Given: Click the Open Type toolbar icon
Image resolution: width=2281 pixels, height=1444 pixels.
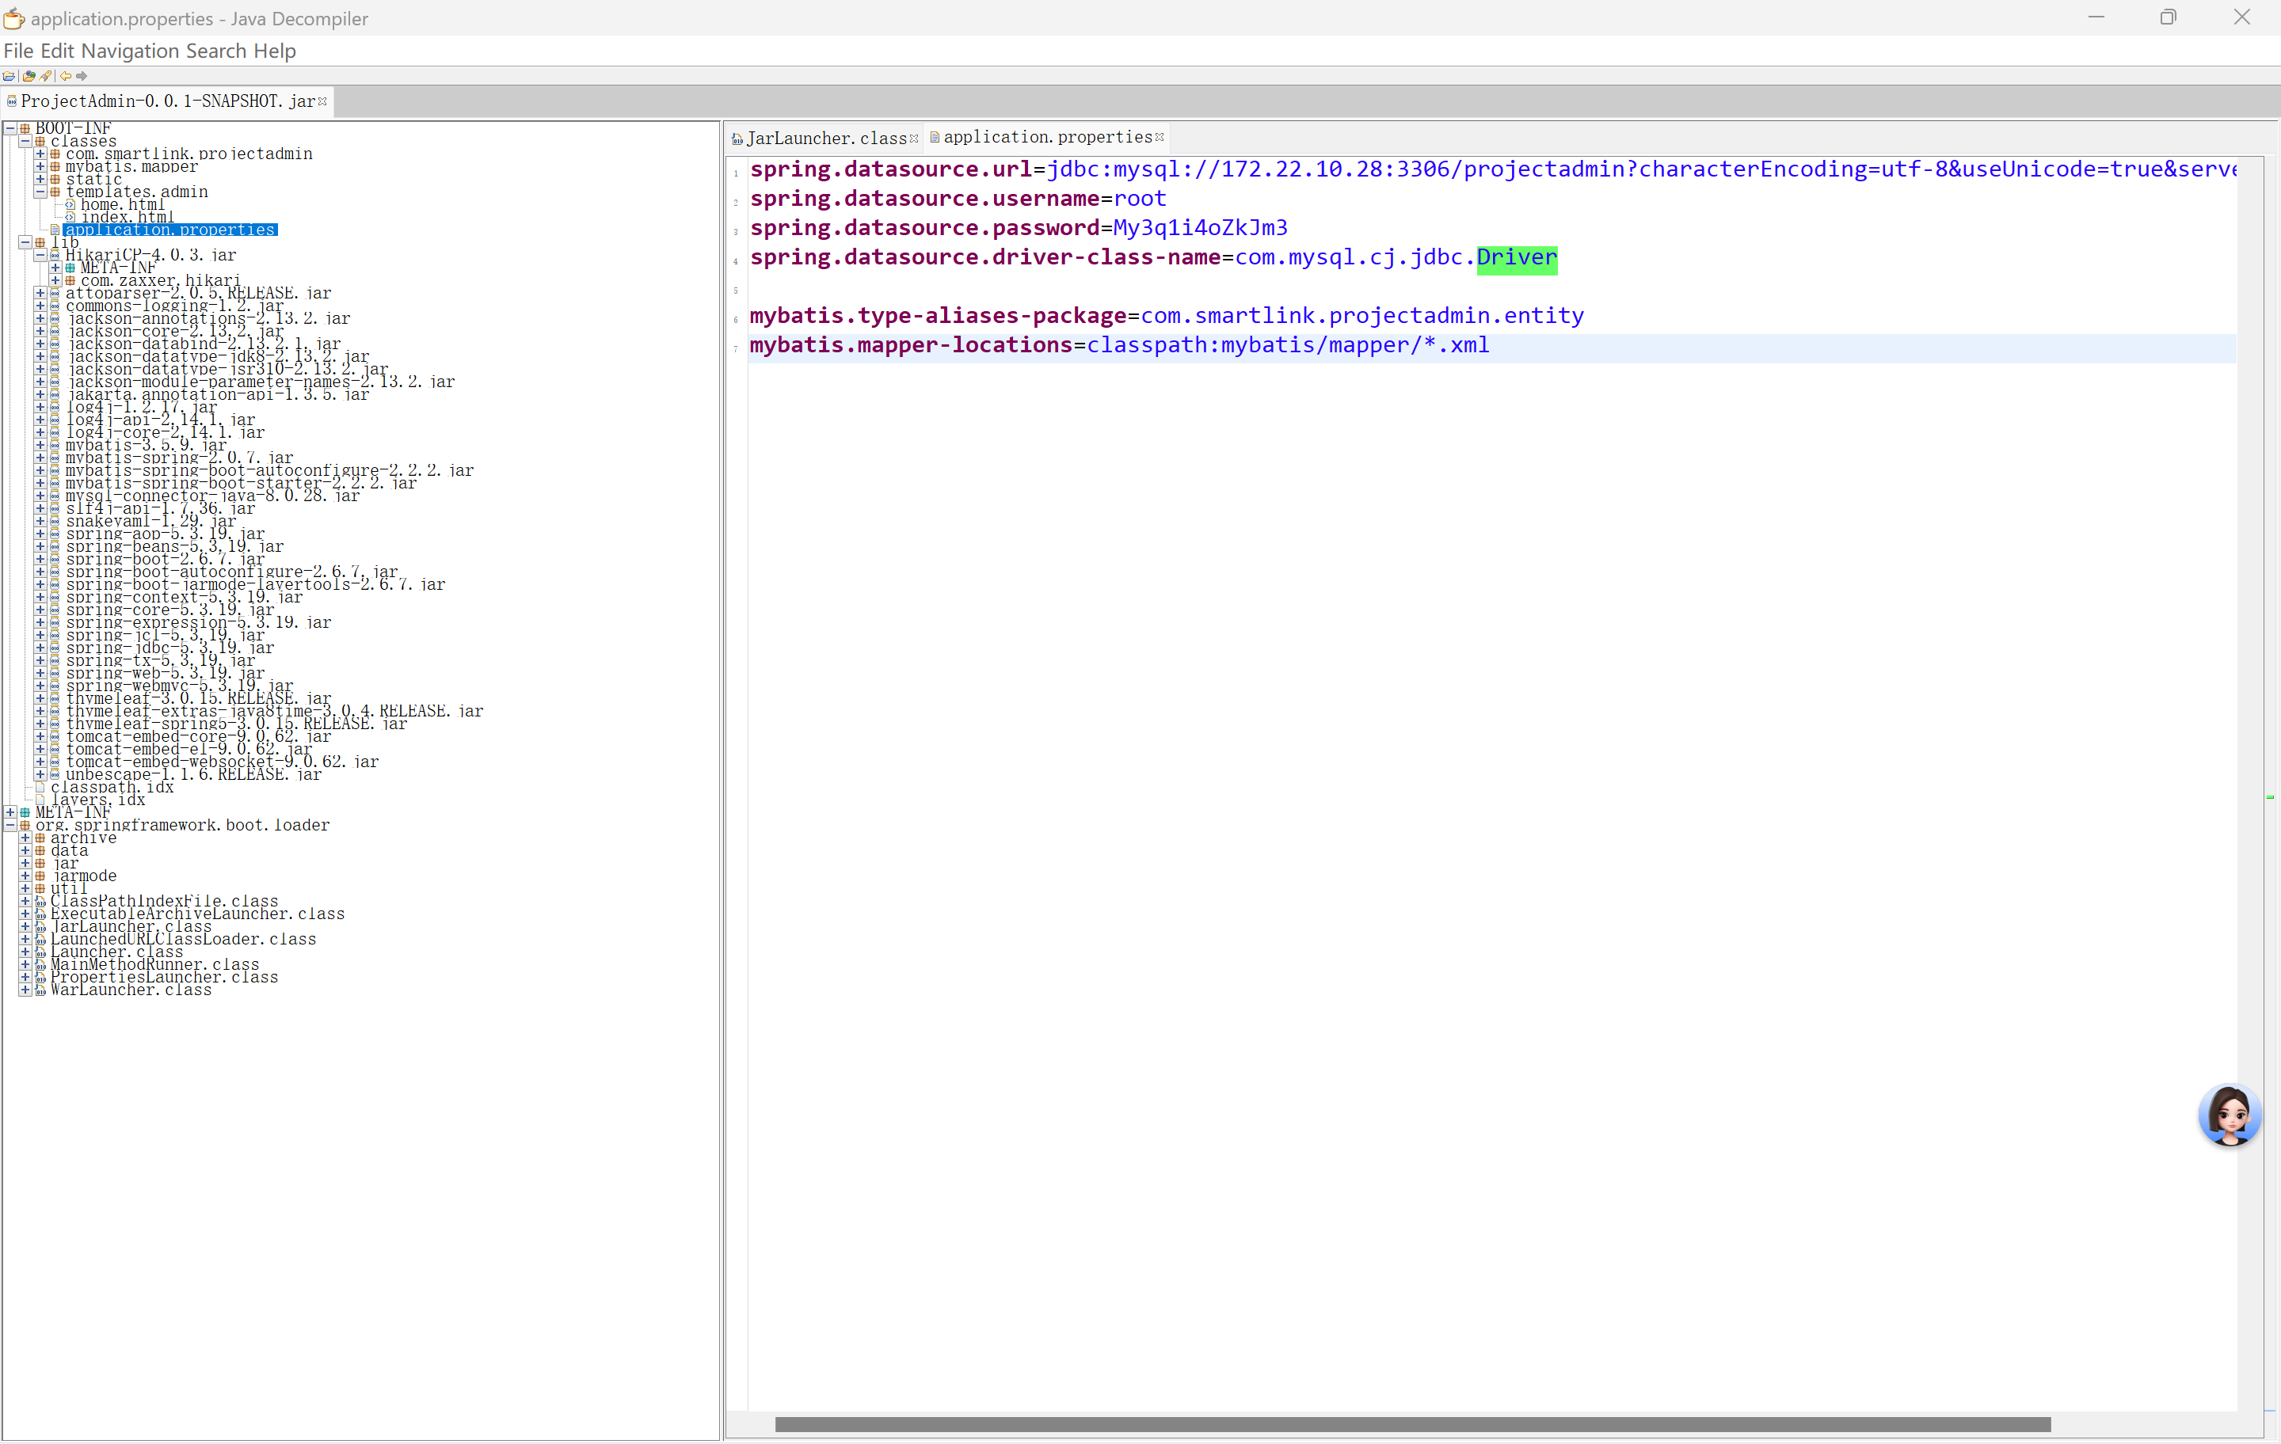Looking at the screenshot, I should click(x=29, y=76).
